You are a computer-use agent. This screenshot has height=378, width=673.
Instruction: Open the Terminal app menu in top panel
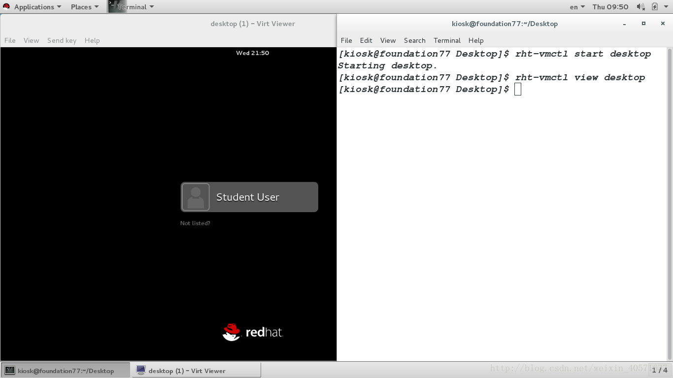(x=135, y=7)
